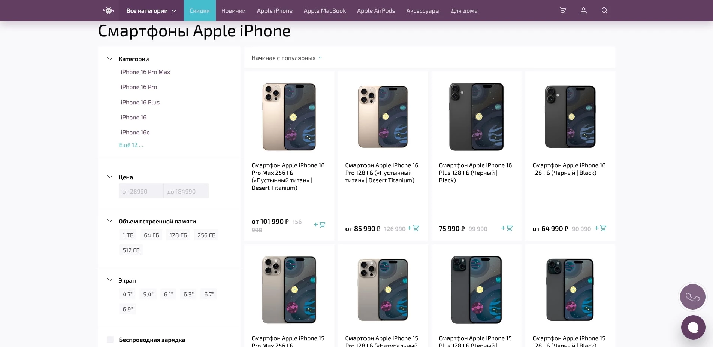Select iPhone 16 Pro Max category
Viewport: 713px width, 347px height.
[x=145, y=72]
